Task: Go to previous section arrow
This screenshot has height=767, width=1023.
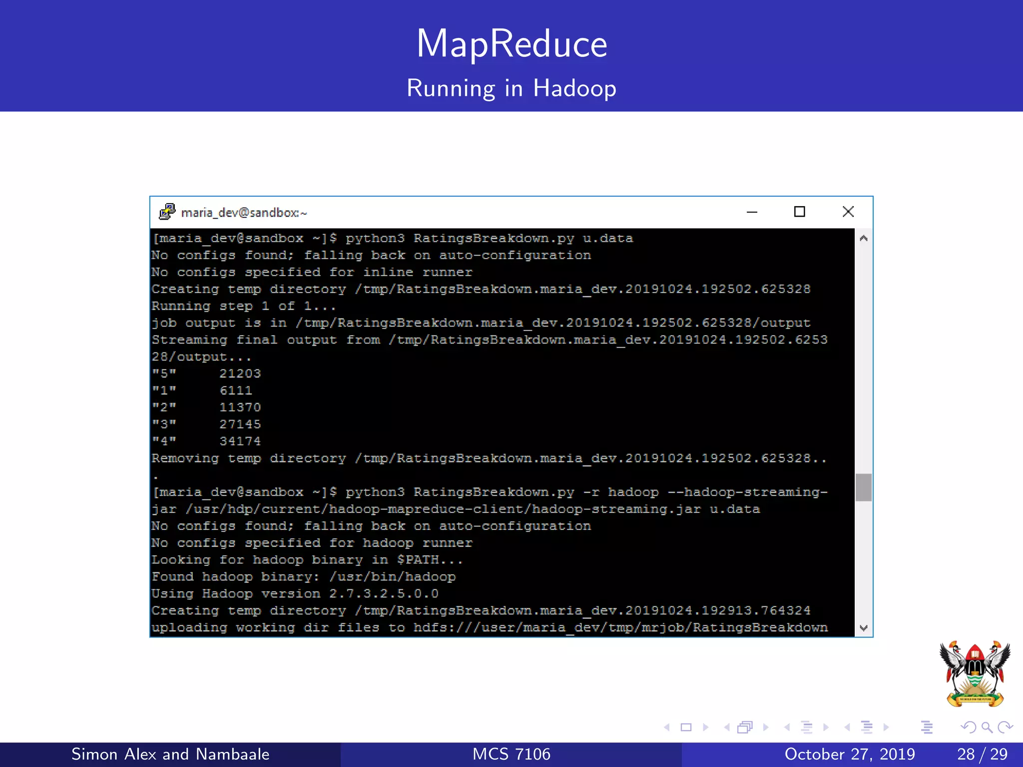Action: click(847, 728)
